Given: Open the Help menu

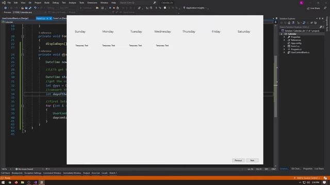Looking at the screenshot, I should (113, 3).
